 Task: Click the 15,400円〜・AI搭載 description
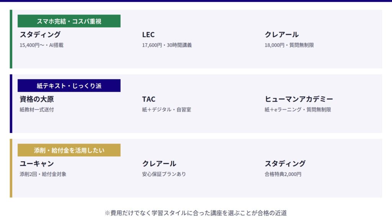(x=41, y=45)
